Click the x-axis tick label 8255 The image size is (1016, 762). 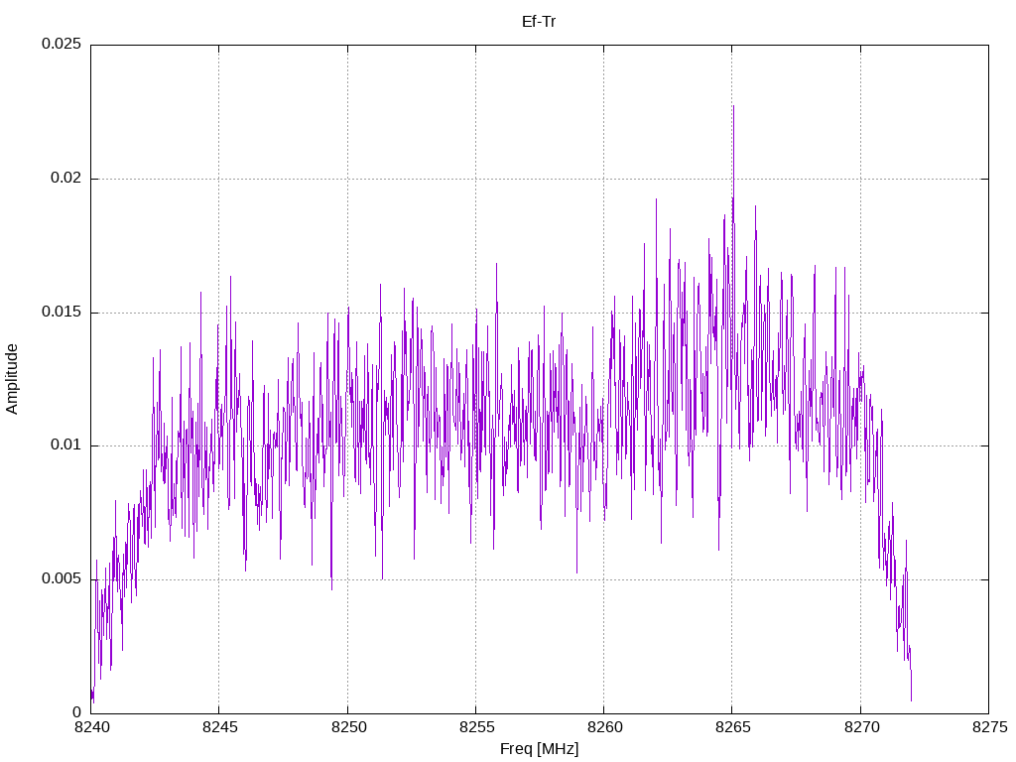point(476,727)
